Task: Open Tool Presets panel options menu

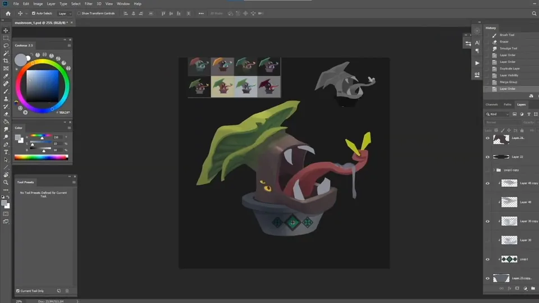Action: [x=74, y=182]
